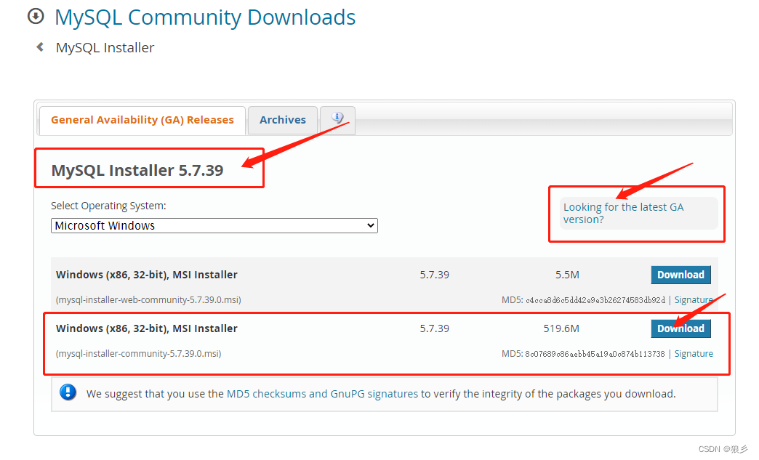Download the 519.6M community installer

(680, 328)
